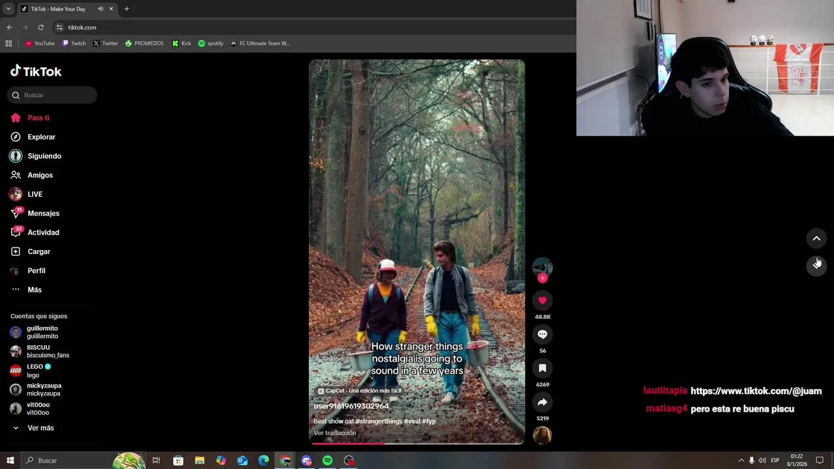The image size is (834, 469).
Task: Open the #viral hashtag
Action: [x=412, y=421]
